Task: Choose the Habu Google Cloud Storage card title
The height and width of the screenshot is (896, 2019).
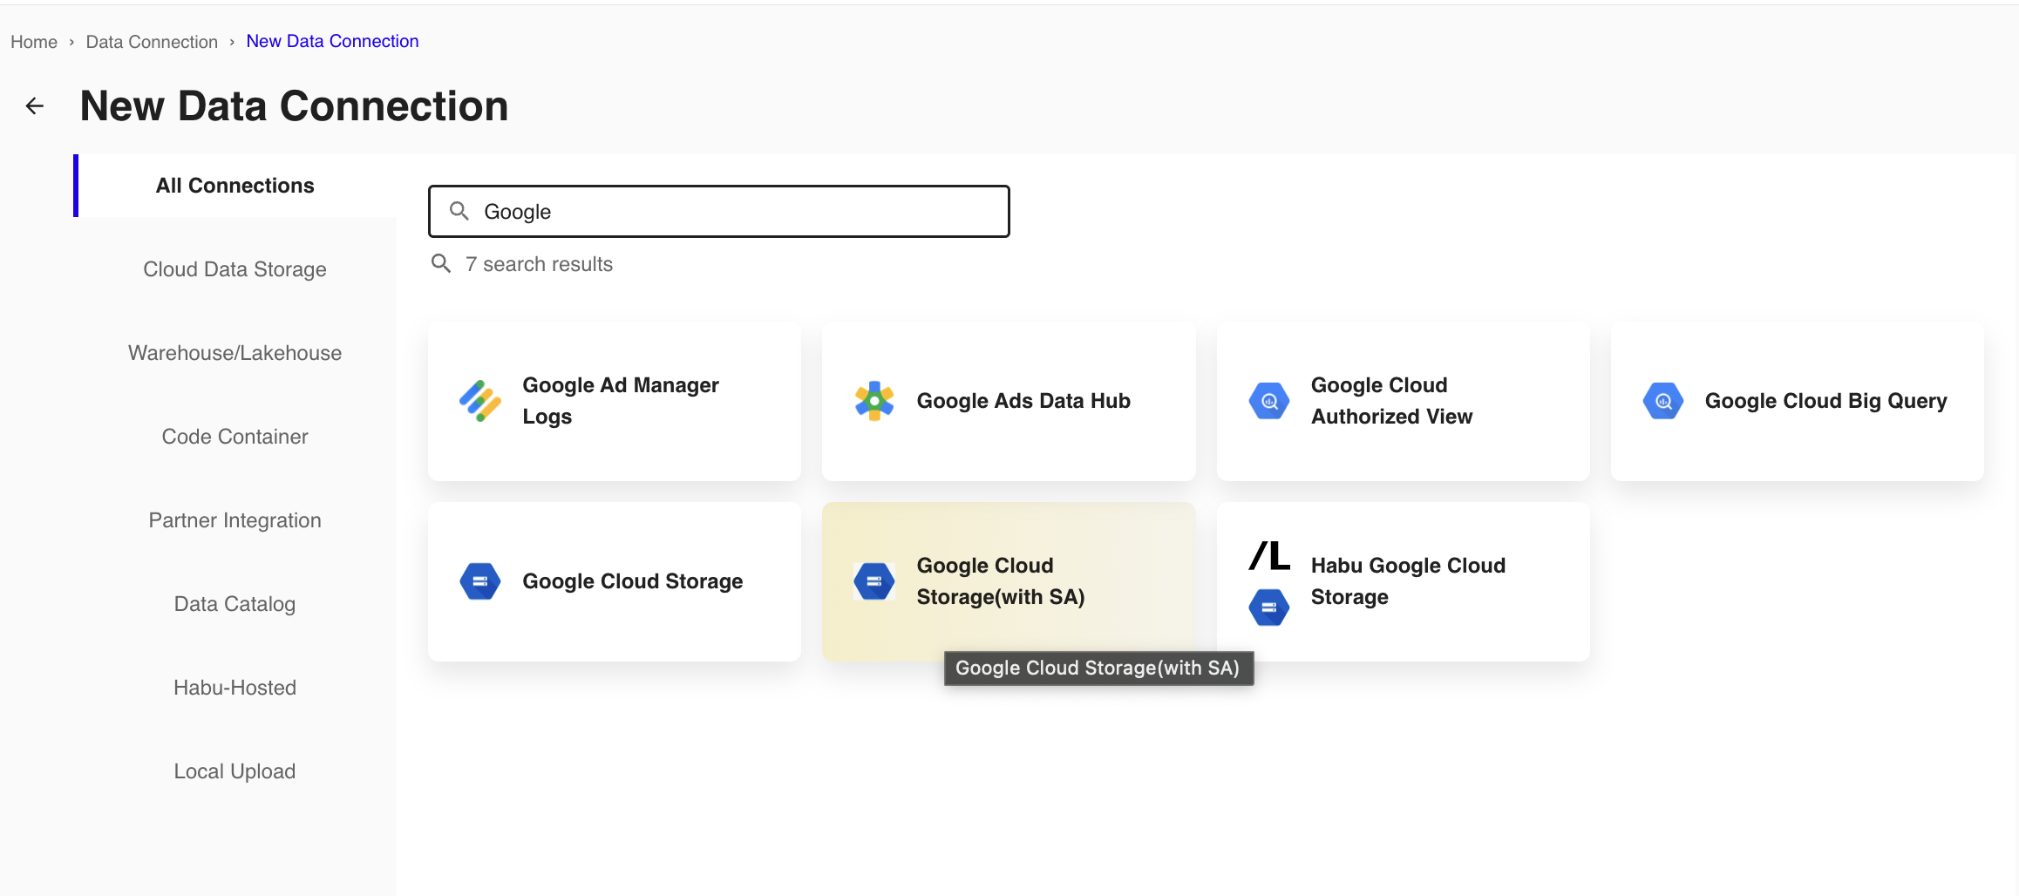Action: (x=1409, y=581)
